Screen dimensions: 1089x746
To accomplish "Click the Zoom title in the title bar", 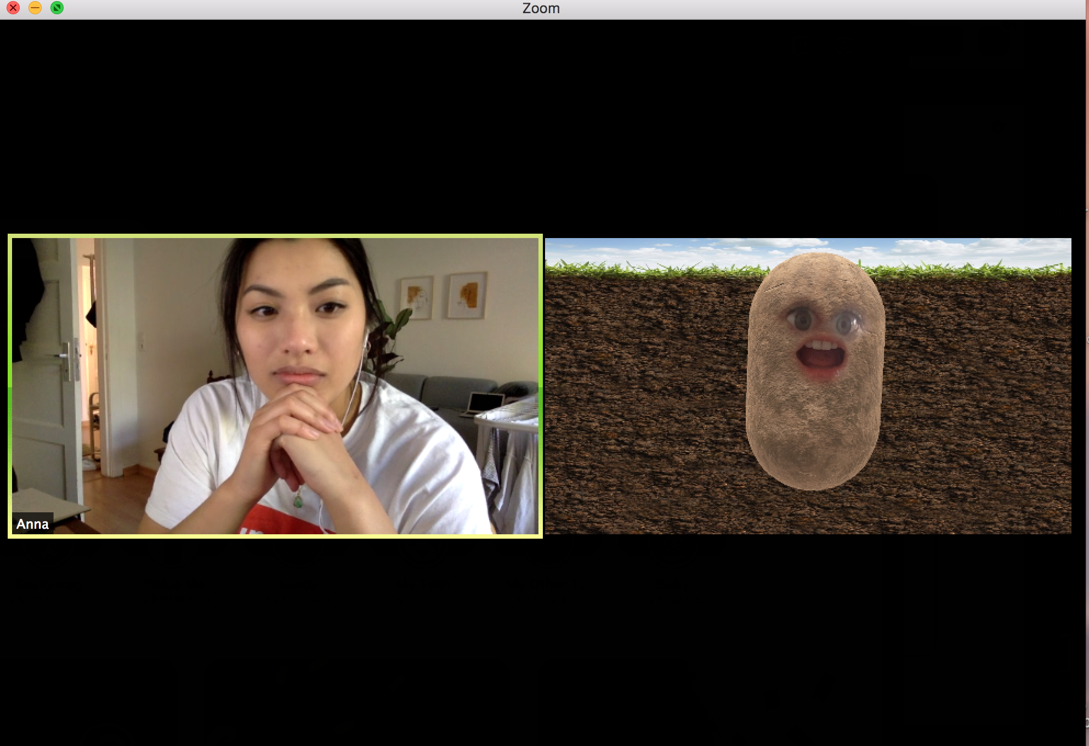I will pos(540,8).
